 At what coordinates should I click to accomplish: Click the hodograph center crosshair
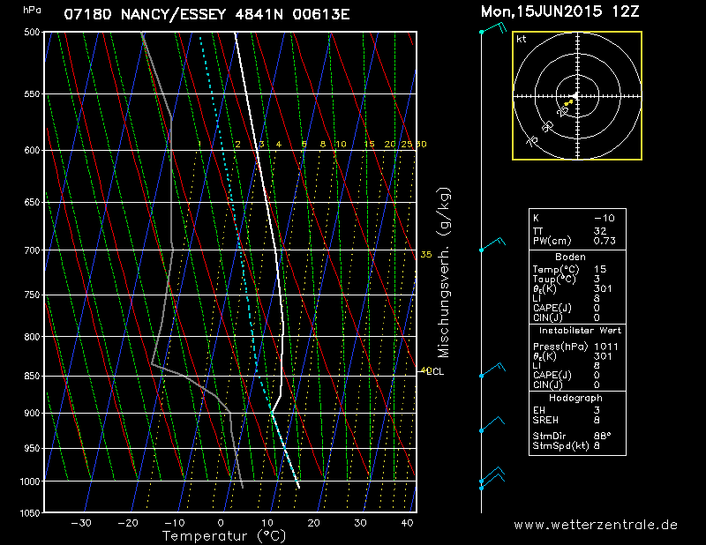(x=576, y=95)
